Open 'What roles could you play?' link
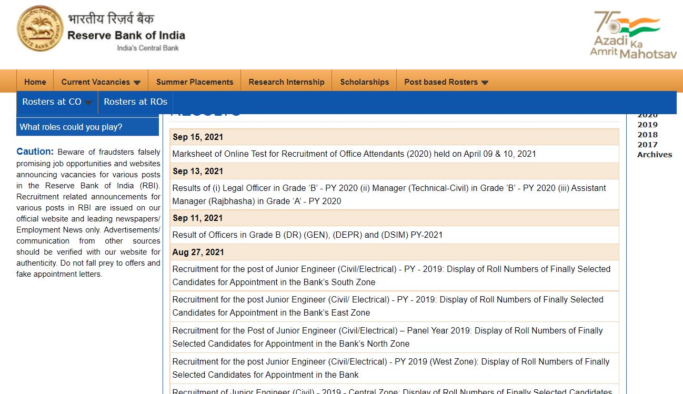 tap(71, 127)
